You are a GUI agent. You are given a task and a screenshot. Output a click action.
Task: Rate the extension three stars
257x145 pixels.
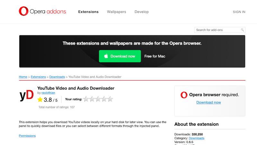click(x=98, y=99)
